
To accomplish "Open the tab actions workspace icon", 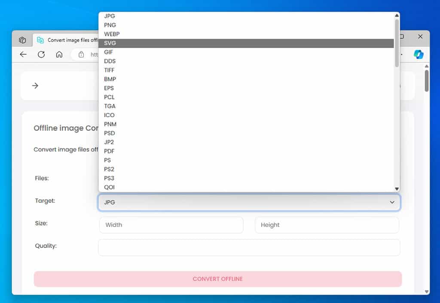I will (22, 40).
